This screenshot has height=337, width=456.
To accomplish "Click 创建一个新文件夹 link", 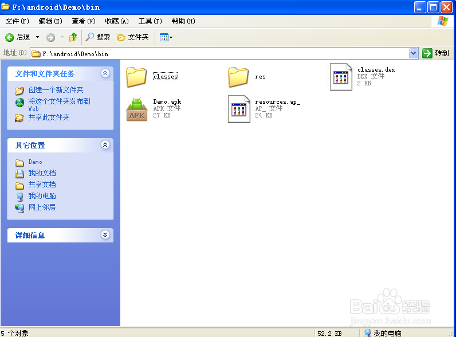I will [x=56, y=90].
